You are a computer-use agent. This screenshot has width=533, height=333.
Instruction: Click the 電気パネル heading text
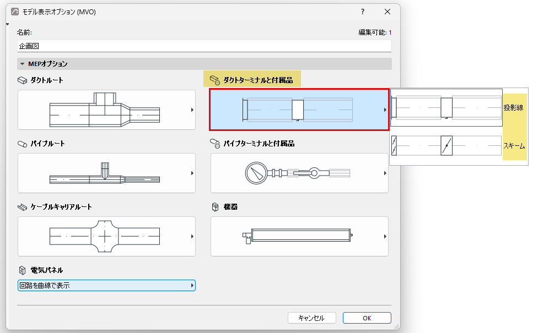(x=46, y=270)
